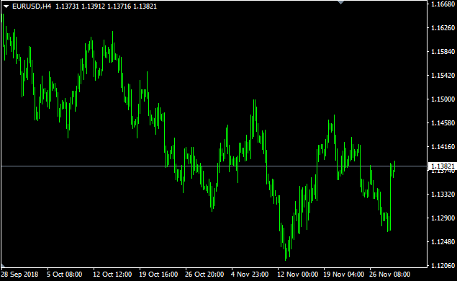457x281 pixels.
Task: Click the EURUSD,H4 chart title text
Action: tap(32, 6)
